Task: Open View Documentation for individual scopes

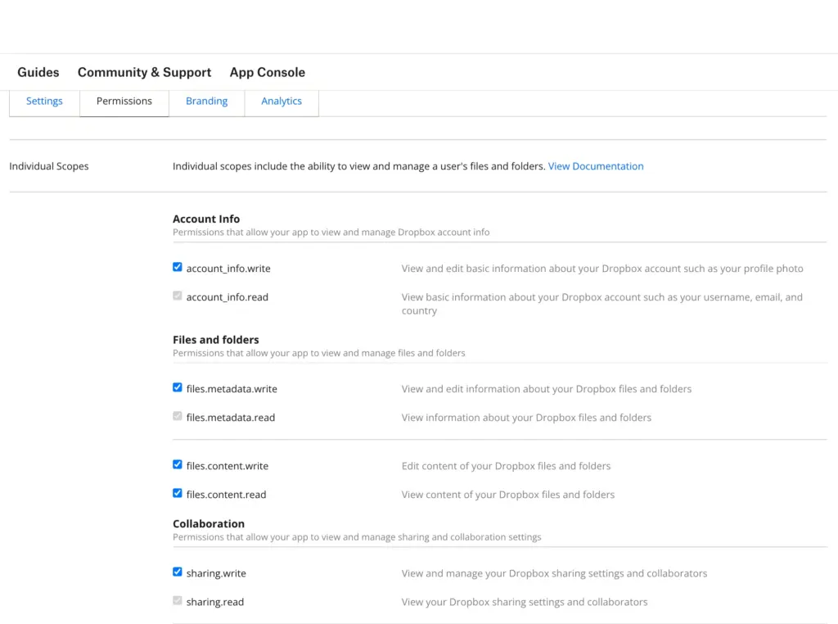Action: point(596,165)
